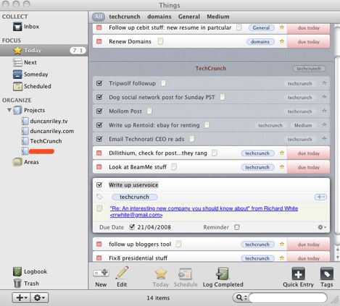
Task: Open the Trash
Action: 26,284
